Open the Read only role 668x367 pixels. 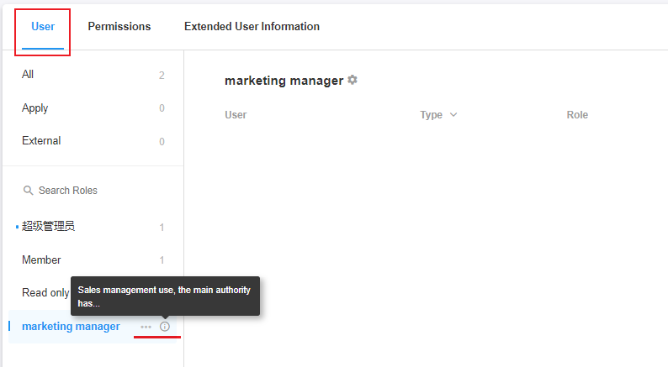45,293
